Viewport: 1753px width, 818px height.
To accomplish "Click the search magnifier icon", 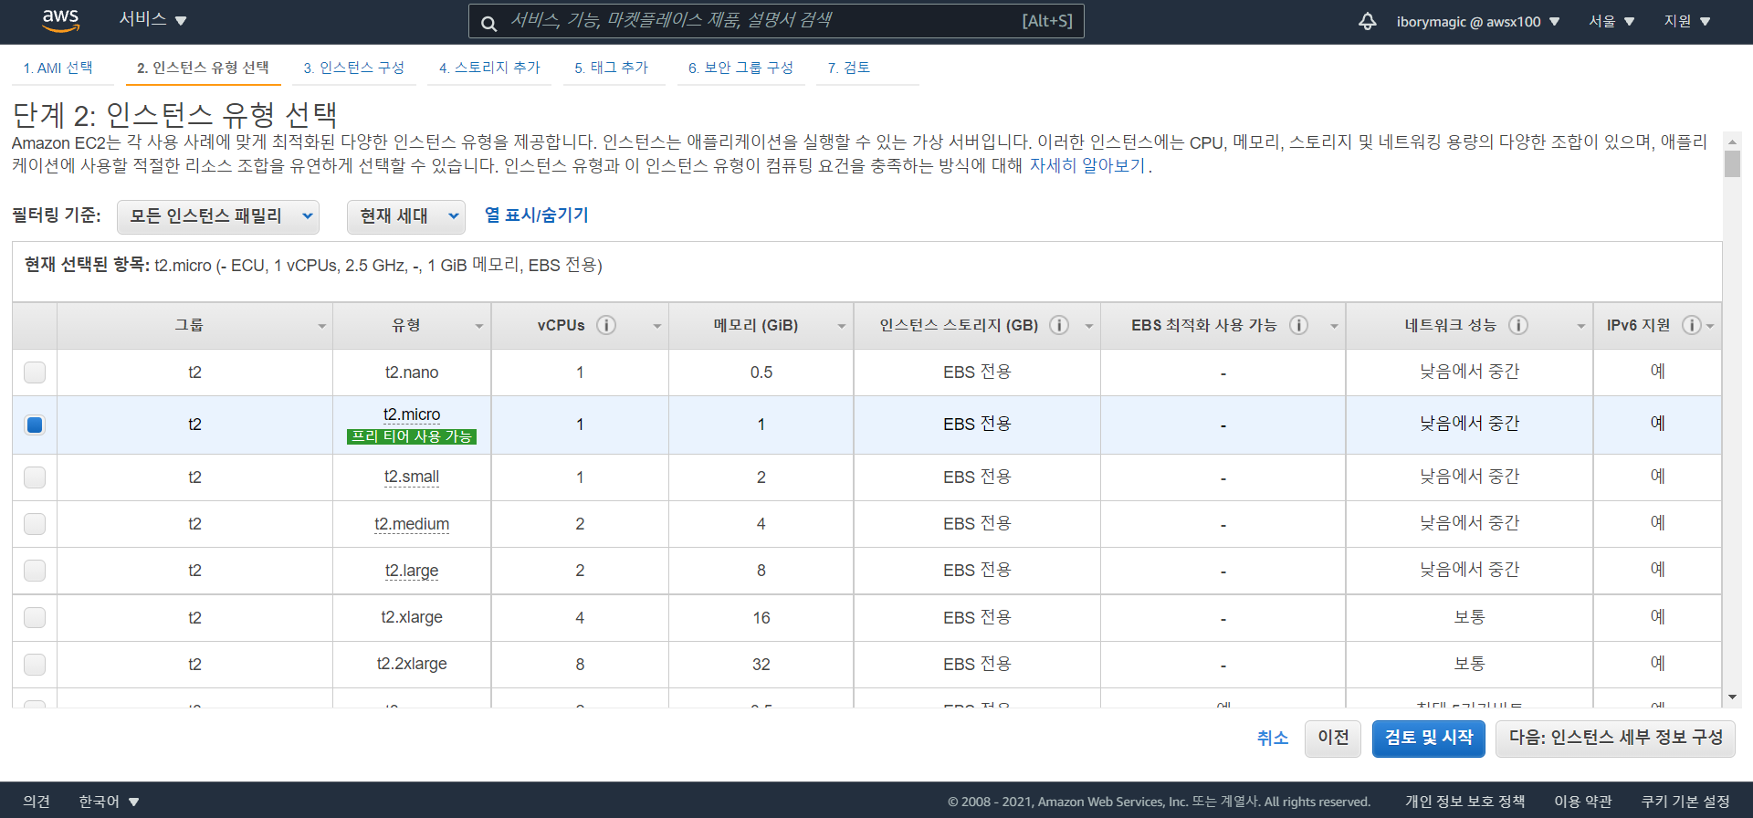I will tap(489, 23).
